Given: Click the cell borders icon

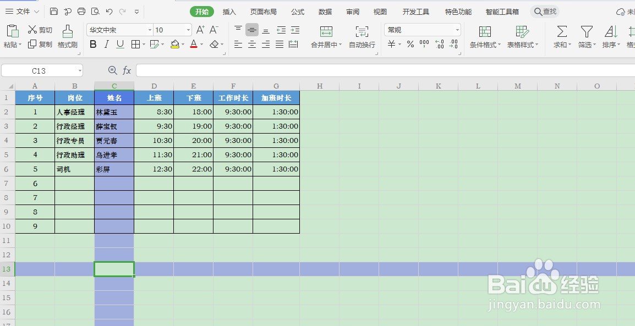Looking at the screenshot, I should [x=135, y=44].
